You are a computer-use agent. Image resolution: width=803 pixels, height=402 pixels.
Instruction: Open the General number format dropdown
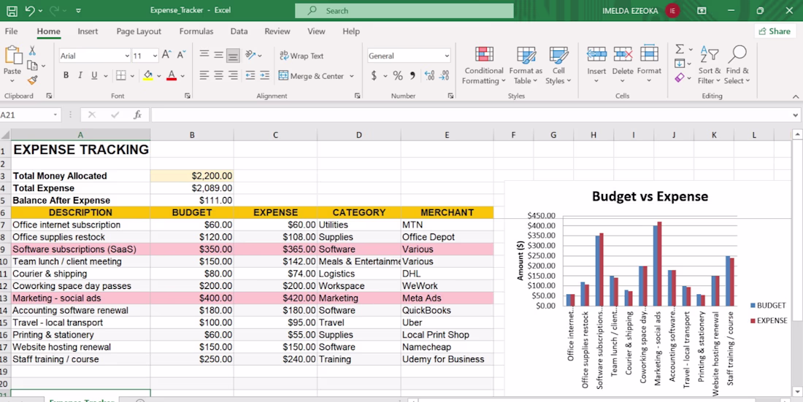447,56
